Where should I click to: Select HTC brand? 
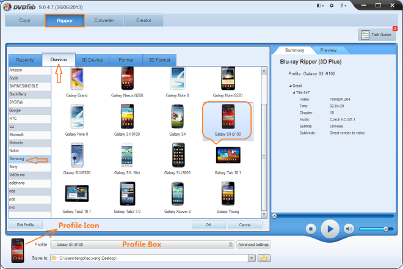pyautogui.click(x=29, y=119)
